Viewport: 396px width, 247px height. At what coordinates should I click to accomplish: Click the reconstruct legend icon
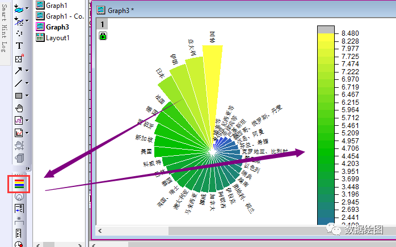click(x=19, y=208)
